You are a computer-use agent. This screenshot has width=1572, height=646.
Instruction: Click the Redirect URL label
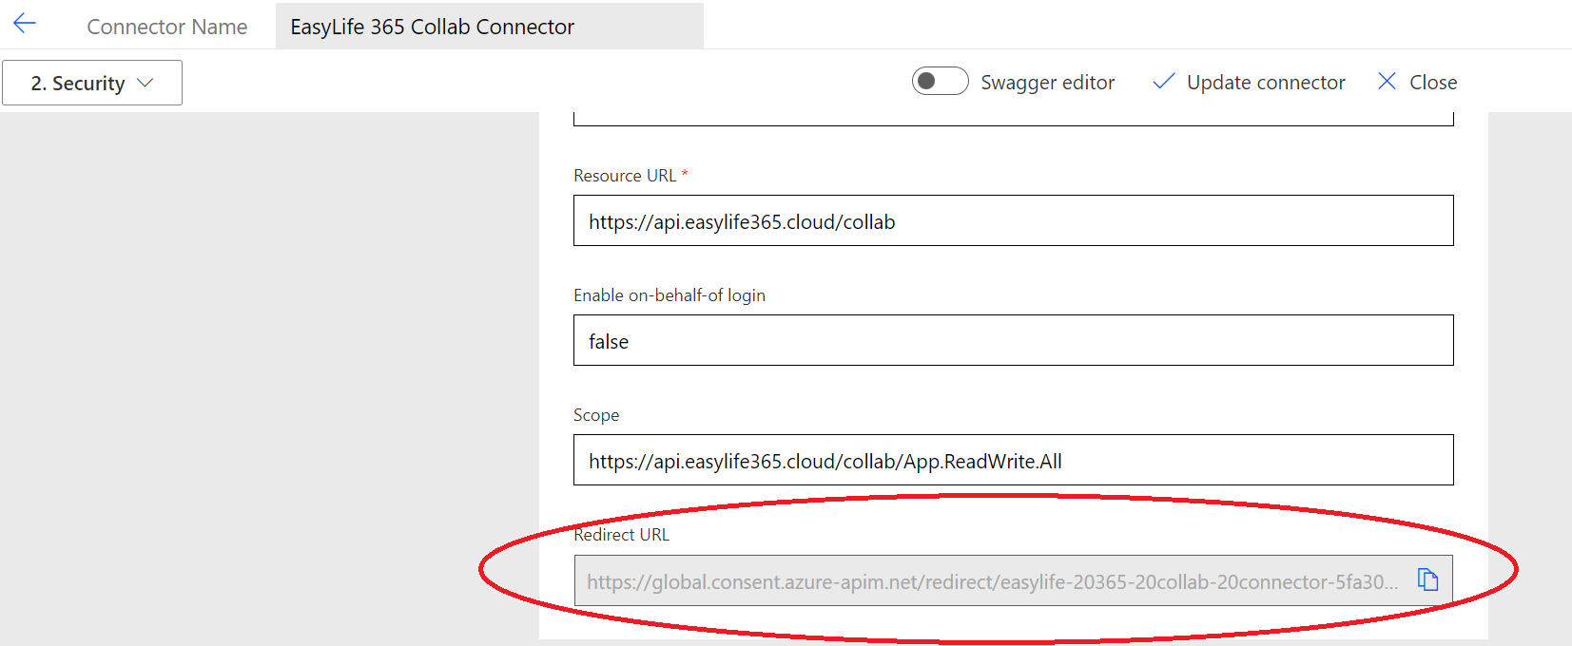click(622, 535)
